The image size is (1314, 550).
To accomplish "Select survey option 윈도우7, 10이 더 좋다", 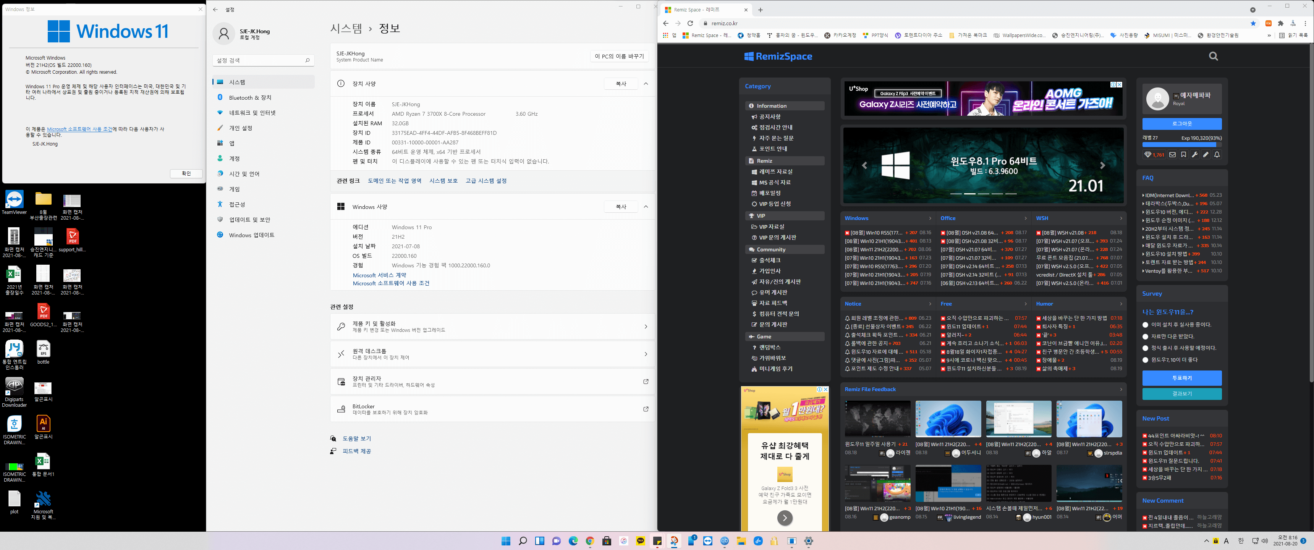I will tap(1145, 360).
